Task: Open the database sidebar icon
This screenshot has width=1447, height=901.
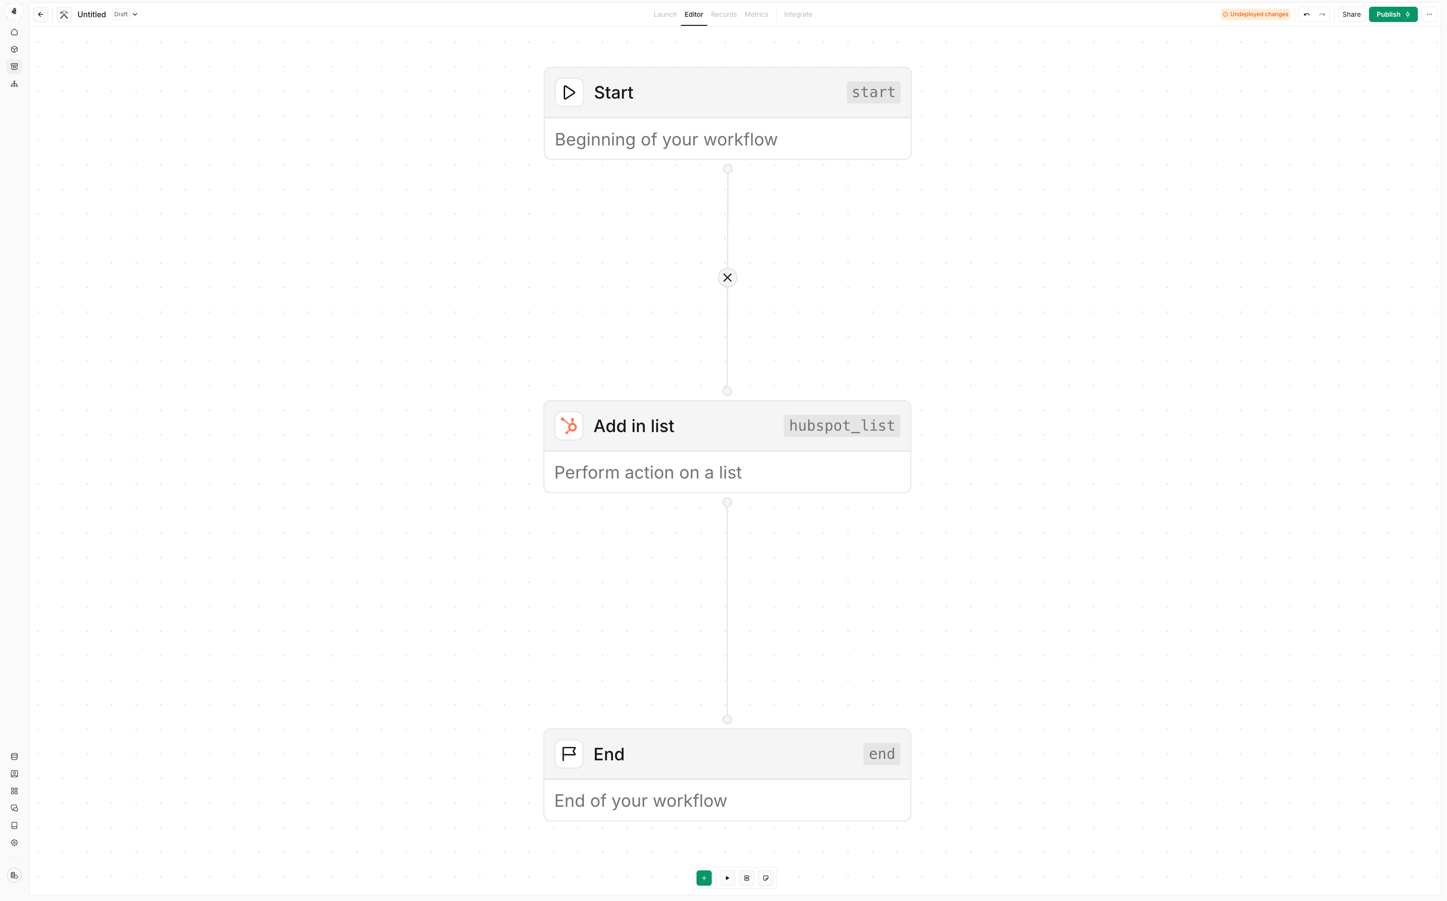Action: coord(14,757)
